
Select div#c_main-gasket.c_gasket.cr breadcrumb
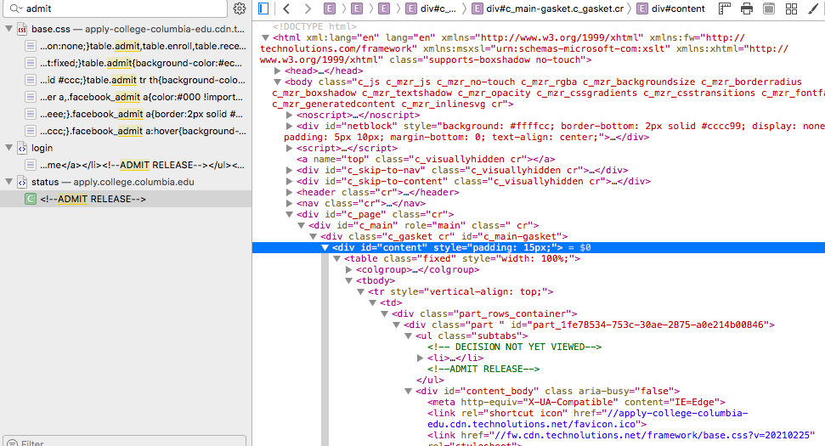point(548,8)
